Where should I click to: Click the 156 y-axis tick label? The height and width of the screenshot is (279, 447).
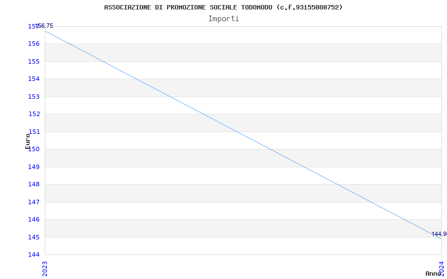click(34, 44)
